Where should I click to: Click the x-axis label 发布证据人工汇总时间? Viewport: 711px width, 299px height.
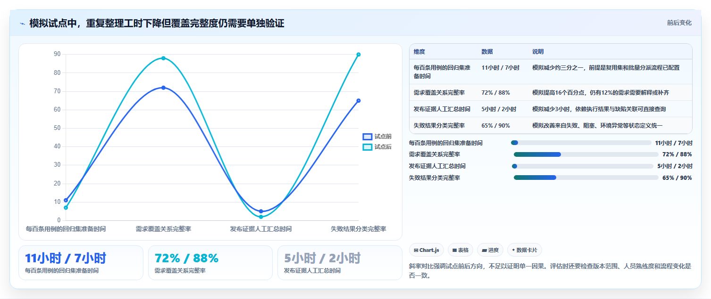coord(261,229)
